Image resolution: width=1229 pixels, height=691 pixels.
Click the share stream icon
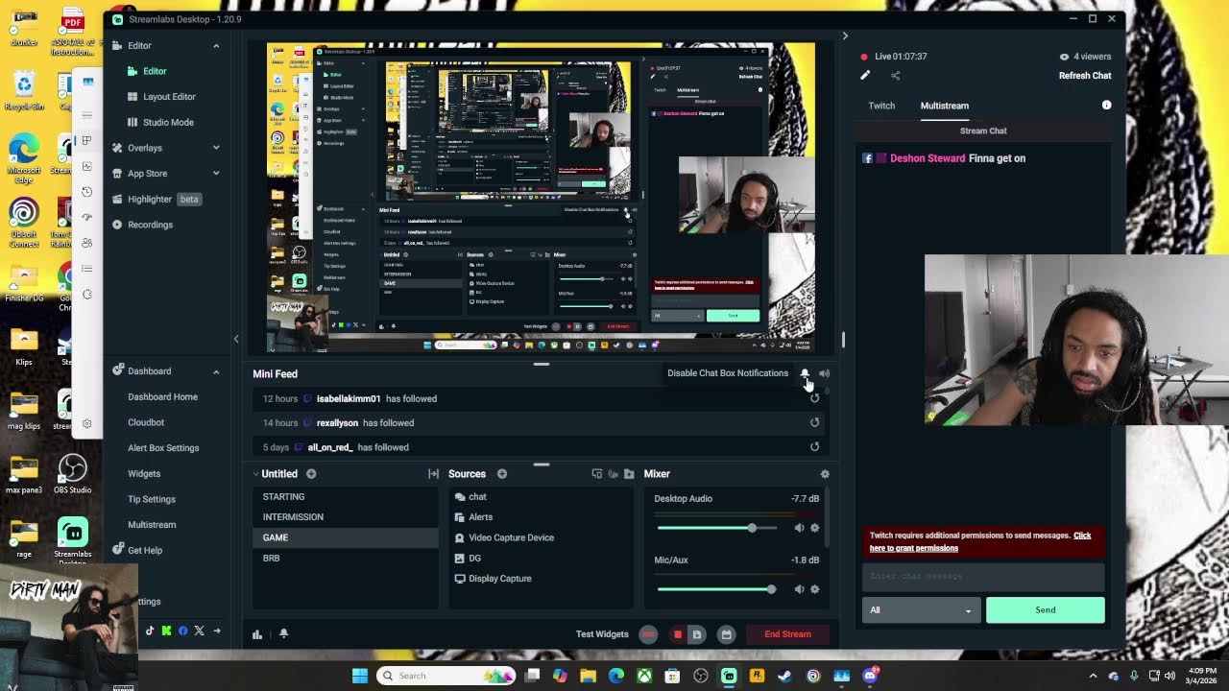click(x=896, y=76)
